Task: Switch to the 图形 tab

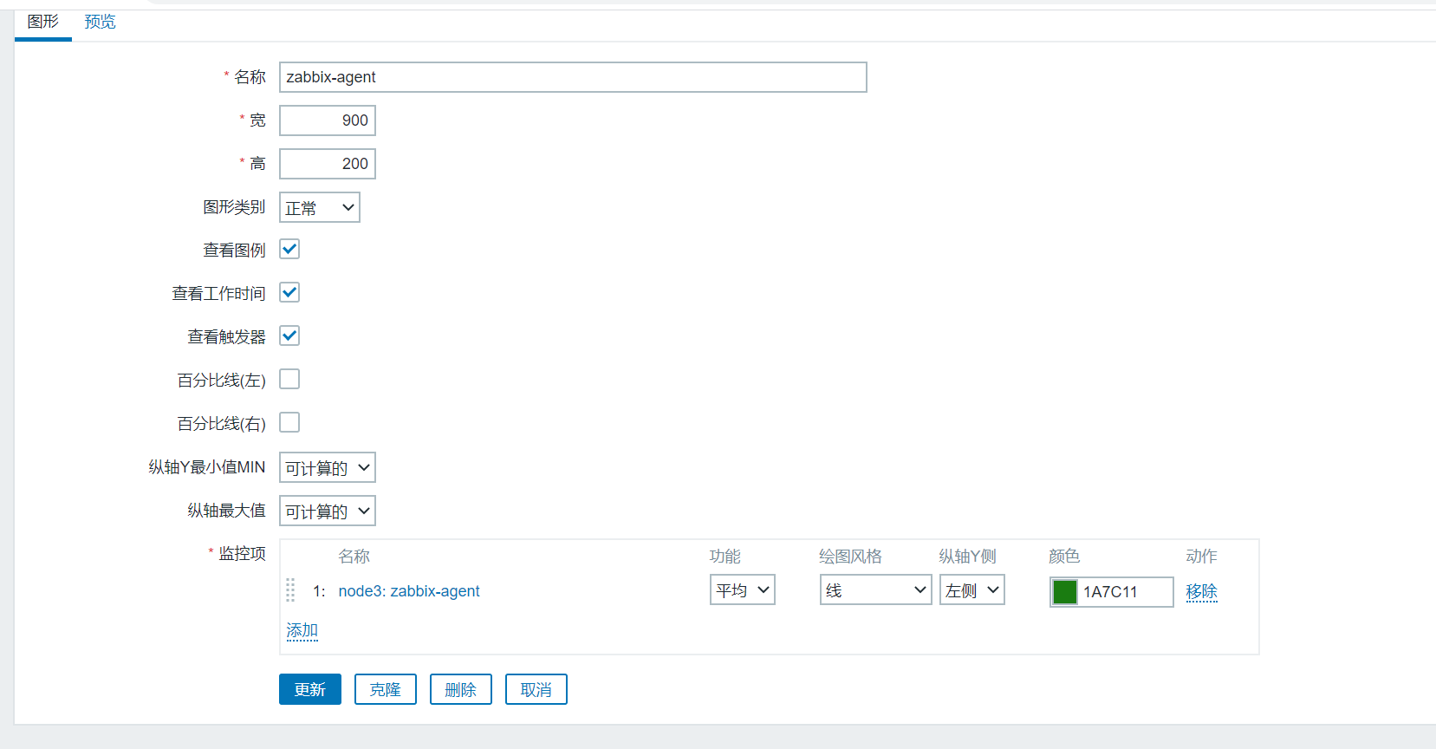Action: click(x=43, y=22)
